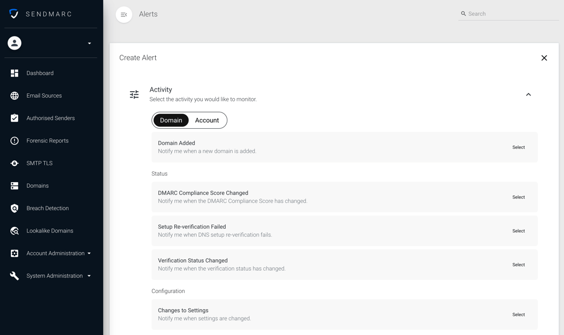Select Verification Status Changed alert
This screenshot has width=564, height=335.
pos(518,265)
